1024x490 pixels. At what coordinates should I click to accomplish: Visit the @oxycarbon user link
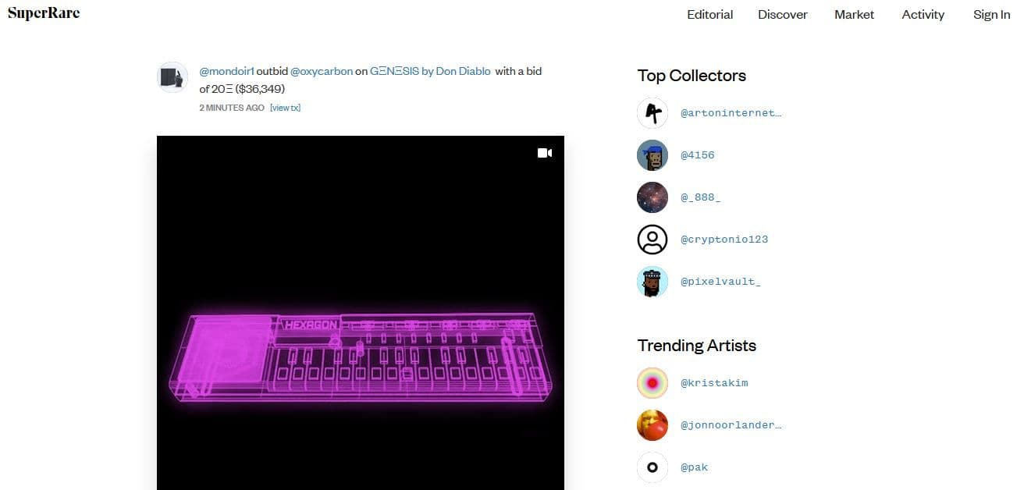(x=321, y=71)
